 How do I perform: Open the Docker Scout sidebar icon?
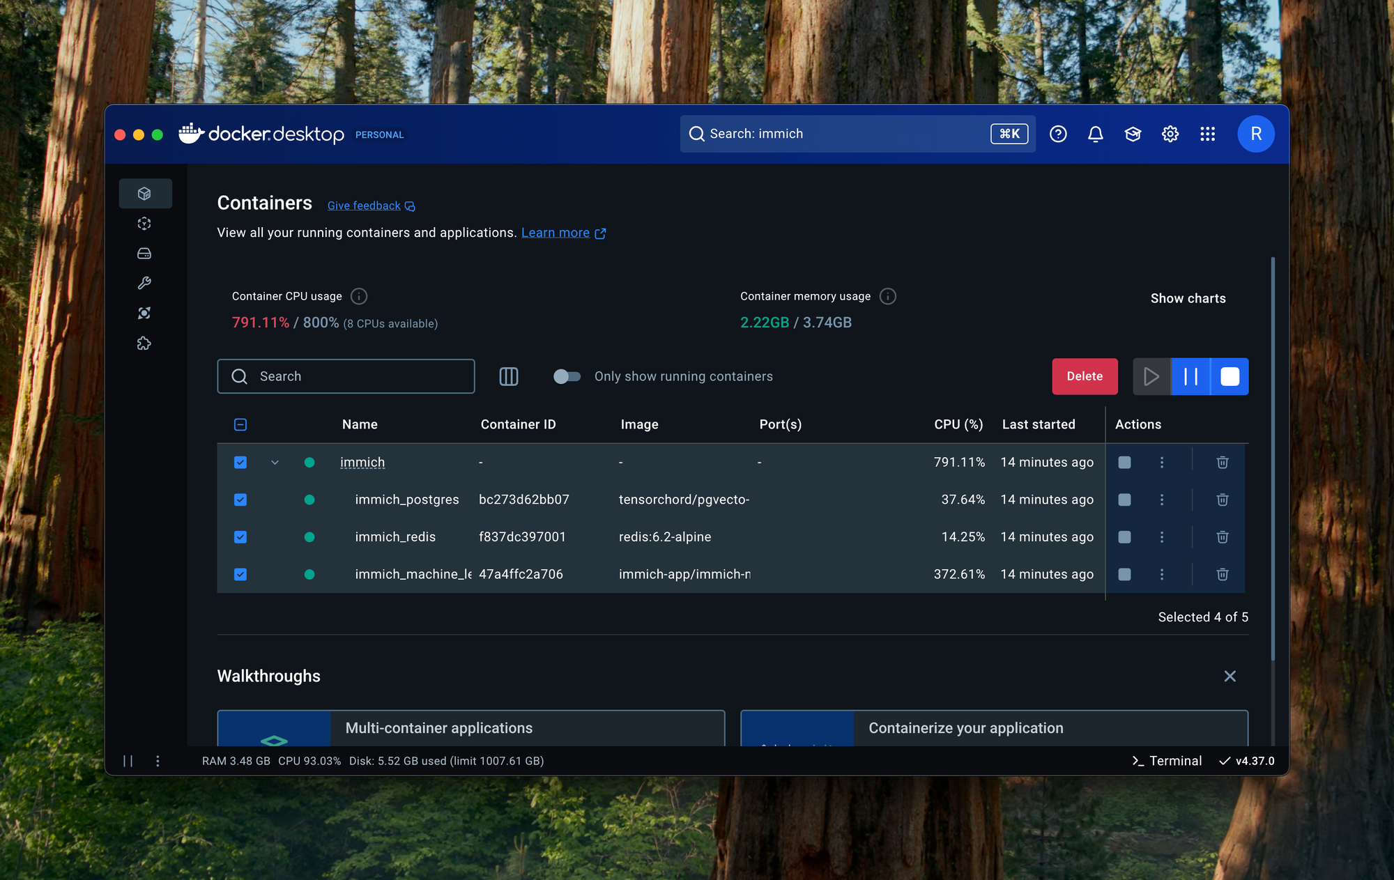pos(144,314)
